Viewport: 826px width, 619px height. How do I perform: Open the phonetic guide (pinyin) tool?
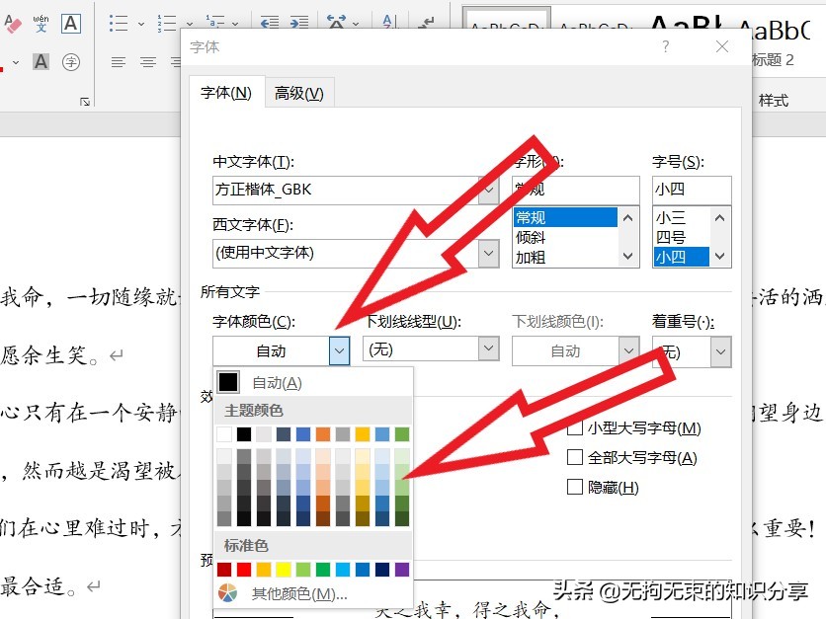(x=40, y=24)
